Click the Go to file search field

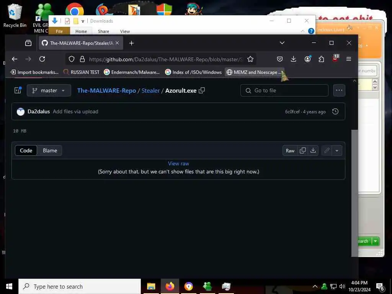click(x=284, y=90)
